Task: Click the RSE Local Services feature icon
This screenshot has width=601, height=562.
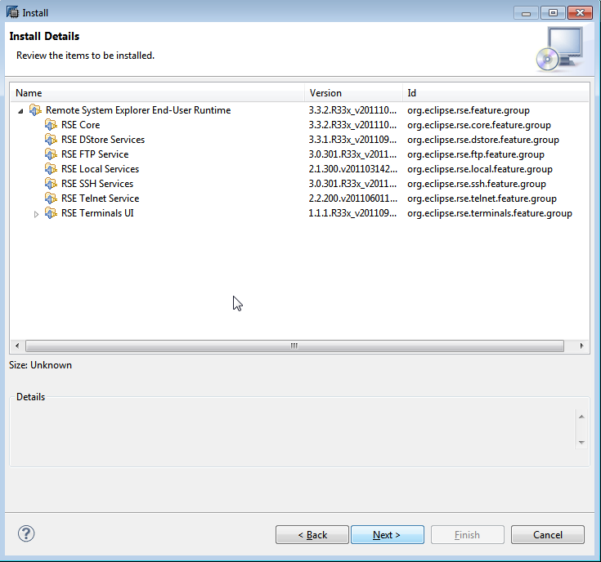Action: (51, 169)
